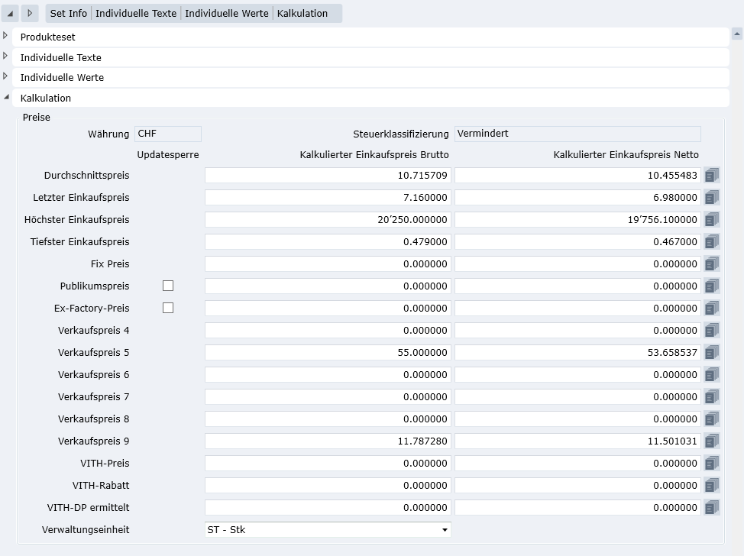Toggle the Ex-Factory-Preis Updatesperre checkbox

168,308
